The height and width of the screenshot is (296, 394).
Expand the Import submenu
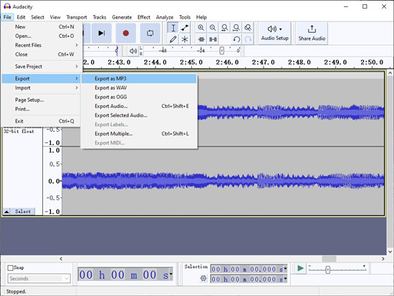pos(41,88)
